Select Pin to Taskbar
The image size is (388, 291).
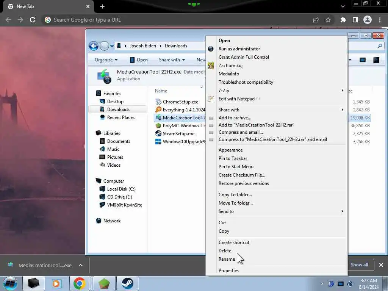[x=276, y=158]
